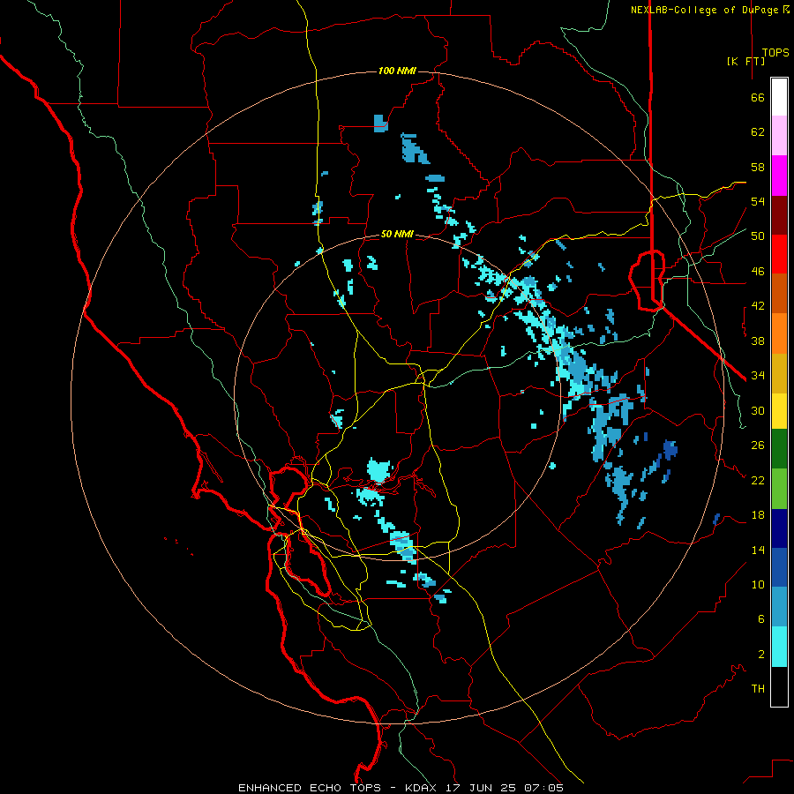Click the legend value 62

point(758,132)
